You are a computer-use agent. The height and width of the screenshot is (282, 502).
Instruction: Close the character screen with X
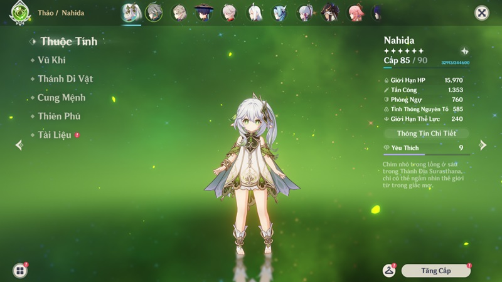pos(481,13)
